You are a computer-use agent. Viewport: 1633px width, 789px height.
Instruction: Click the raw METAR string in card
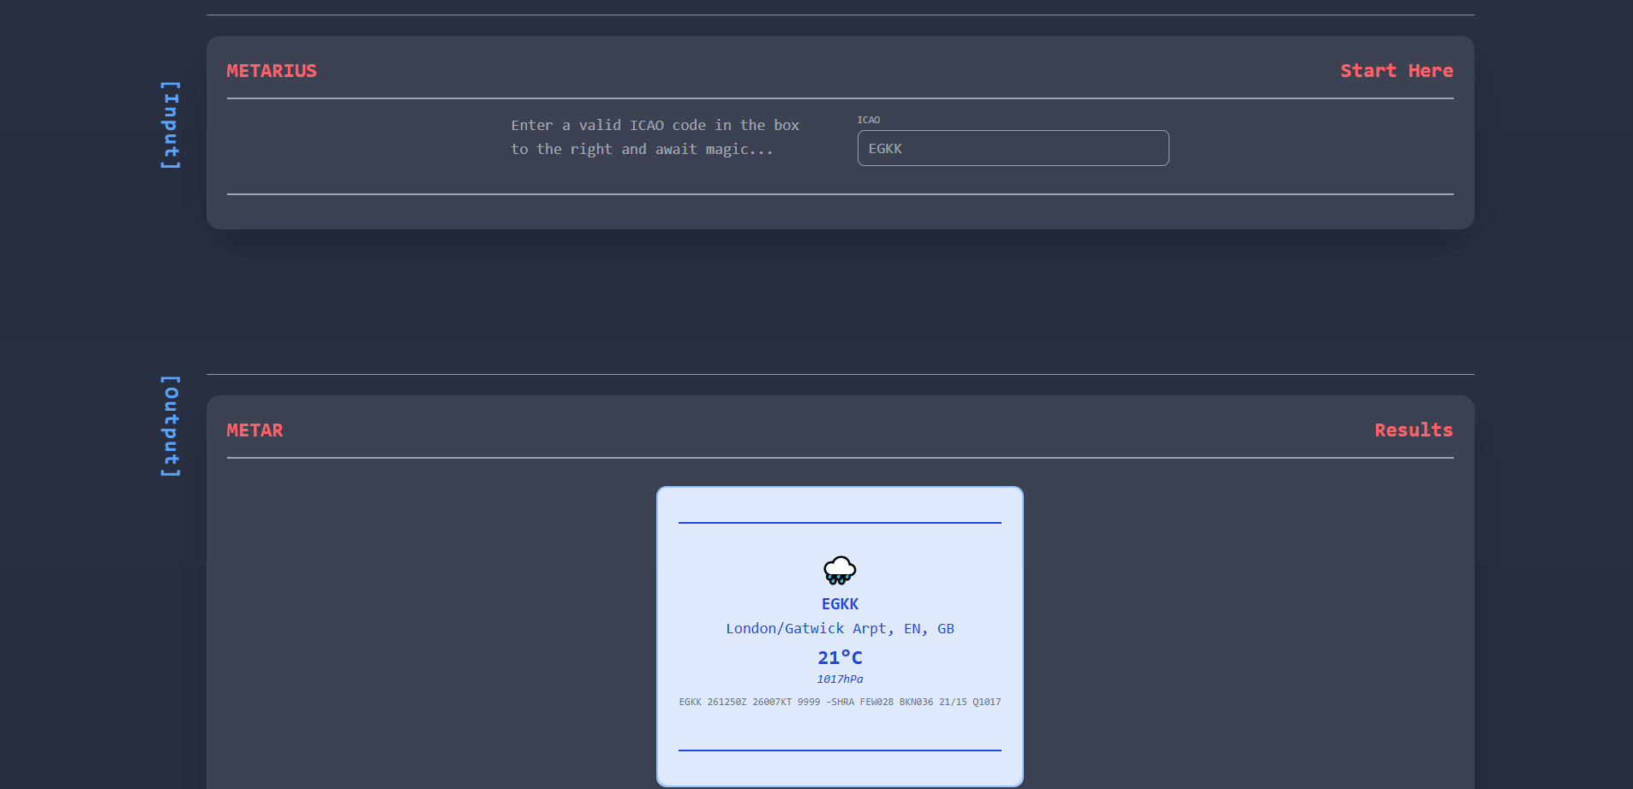coord(840,702)
